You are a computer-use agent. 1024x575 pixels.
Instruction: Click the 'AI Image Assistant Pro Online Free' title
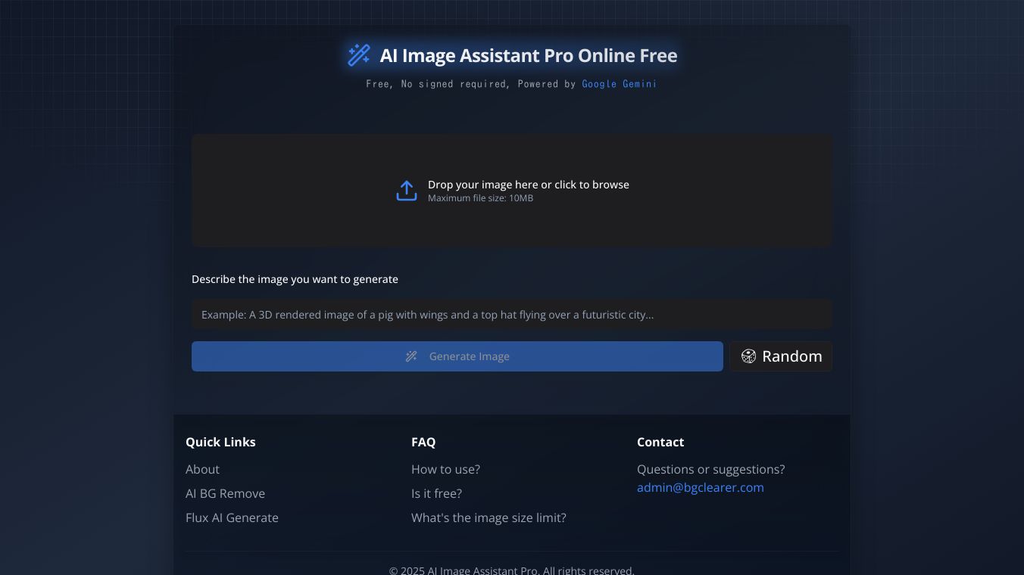click(x=528, y=55)
